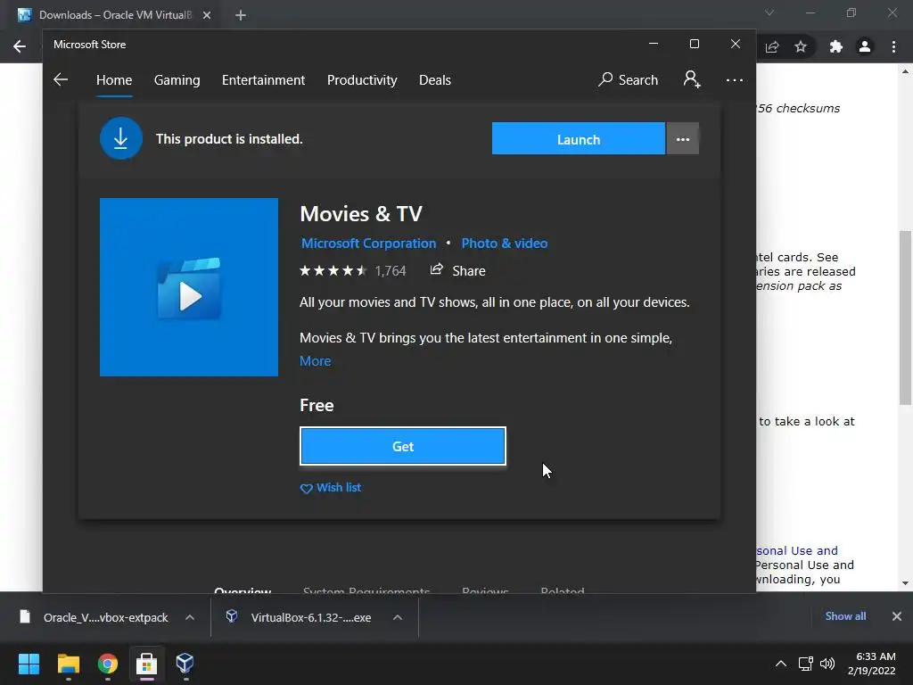The height and width of the screenshot is (685, 913).
Task: Open the Home tab in Store
Action: 114,79
